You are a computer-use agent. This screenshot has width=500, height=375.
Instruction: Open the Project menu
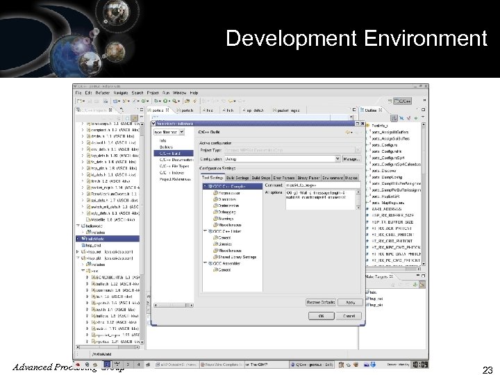(153, 93)
